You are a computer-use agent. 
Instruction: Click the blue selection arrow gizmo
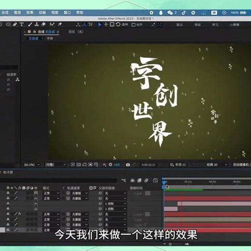[x=100, y=25]
